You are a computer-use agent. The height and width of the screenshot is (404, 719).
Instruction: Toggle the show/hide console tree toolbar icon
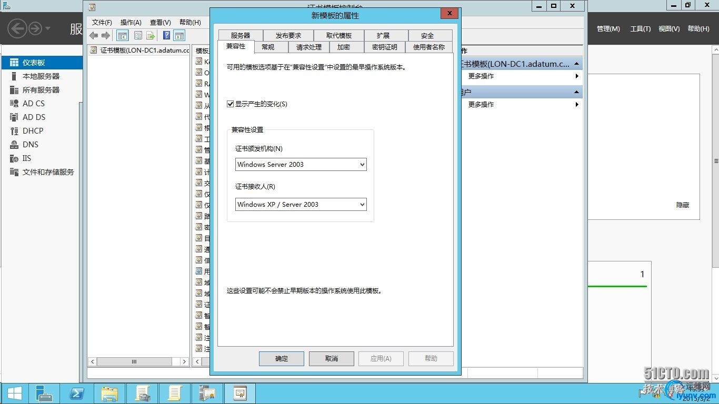(122, 36)
